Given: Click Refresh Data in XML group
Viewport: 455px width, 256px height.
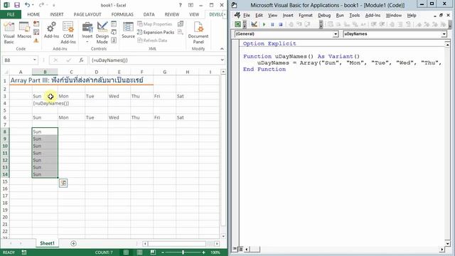Looking at the screenshot, I should point(152,41).
